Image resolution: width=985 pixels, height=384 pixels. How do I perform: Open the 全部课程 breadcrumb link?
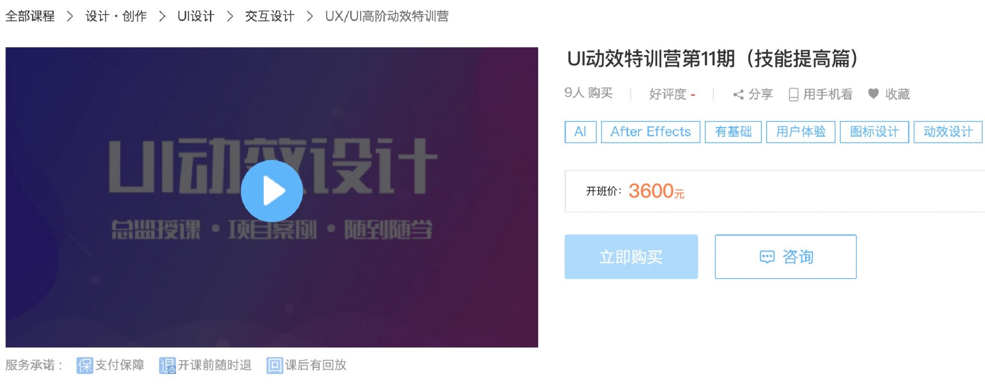pos(30,16)
